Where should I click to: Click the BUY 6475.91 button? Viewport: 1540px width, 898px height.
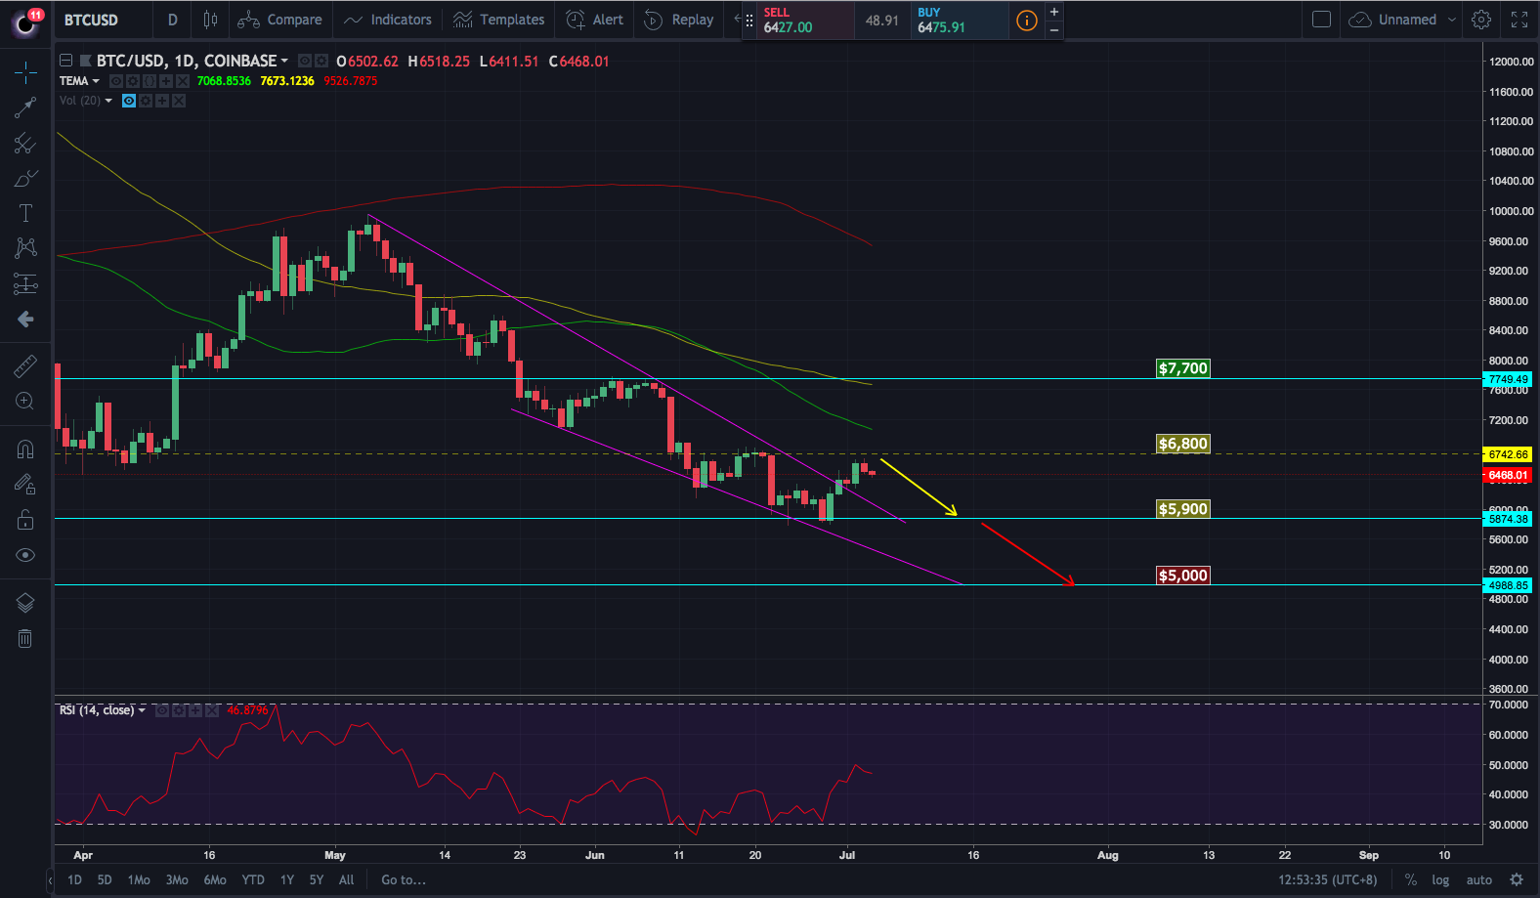coord(959,20)
